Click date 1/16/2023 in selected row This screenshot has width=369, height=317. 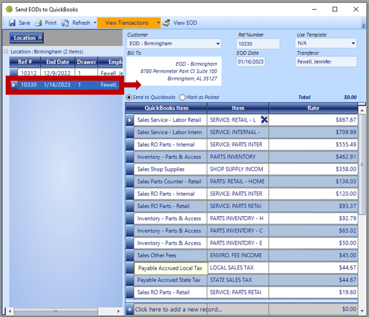57,85
